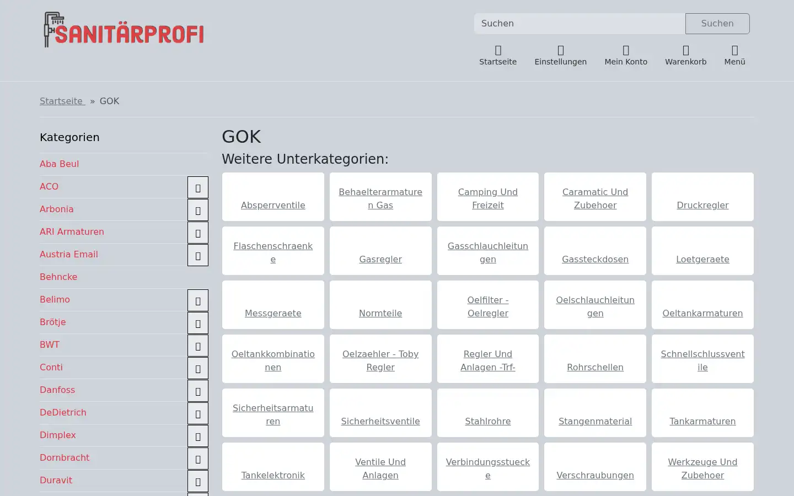Go to Startseite breadcrumb link
The image size is (794, 496).
point(62,101)
